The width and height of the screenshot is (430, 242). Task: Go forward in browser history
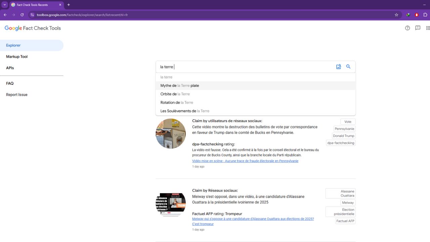pyautogui.click(x=14, y=15)
